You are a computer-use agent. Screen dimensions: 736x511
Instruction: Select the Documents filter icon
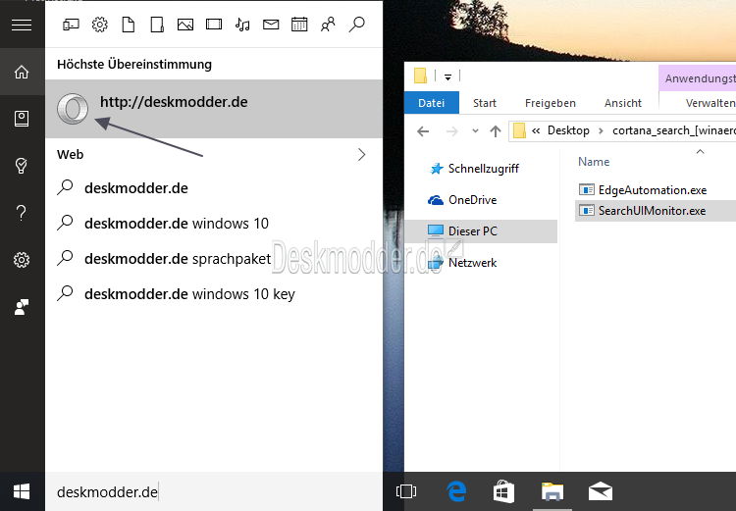tap(129, 25)
